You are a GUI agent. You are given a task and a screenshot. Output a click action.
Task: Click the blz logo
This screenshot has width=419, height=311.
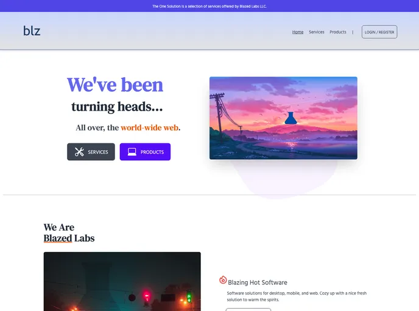pos(32,31)
